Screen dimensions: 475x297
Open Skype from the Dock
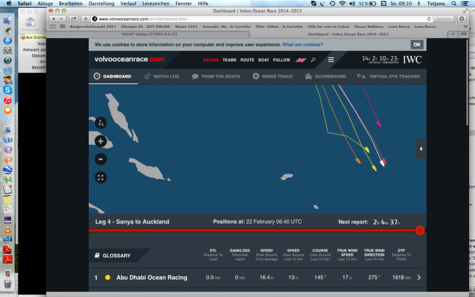click(7, 90)
